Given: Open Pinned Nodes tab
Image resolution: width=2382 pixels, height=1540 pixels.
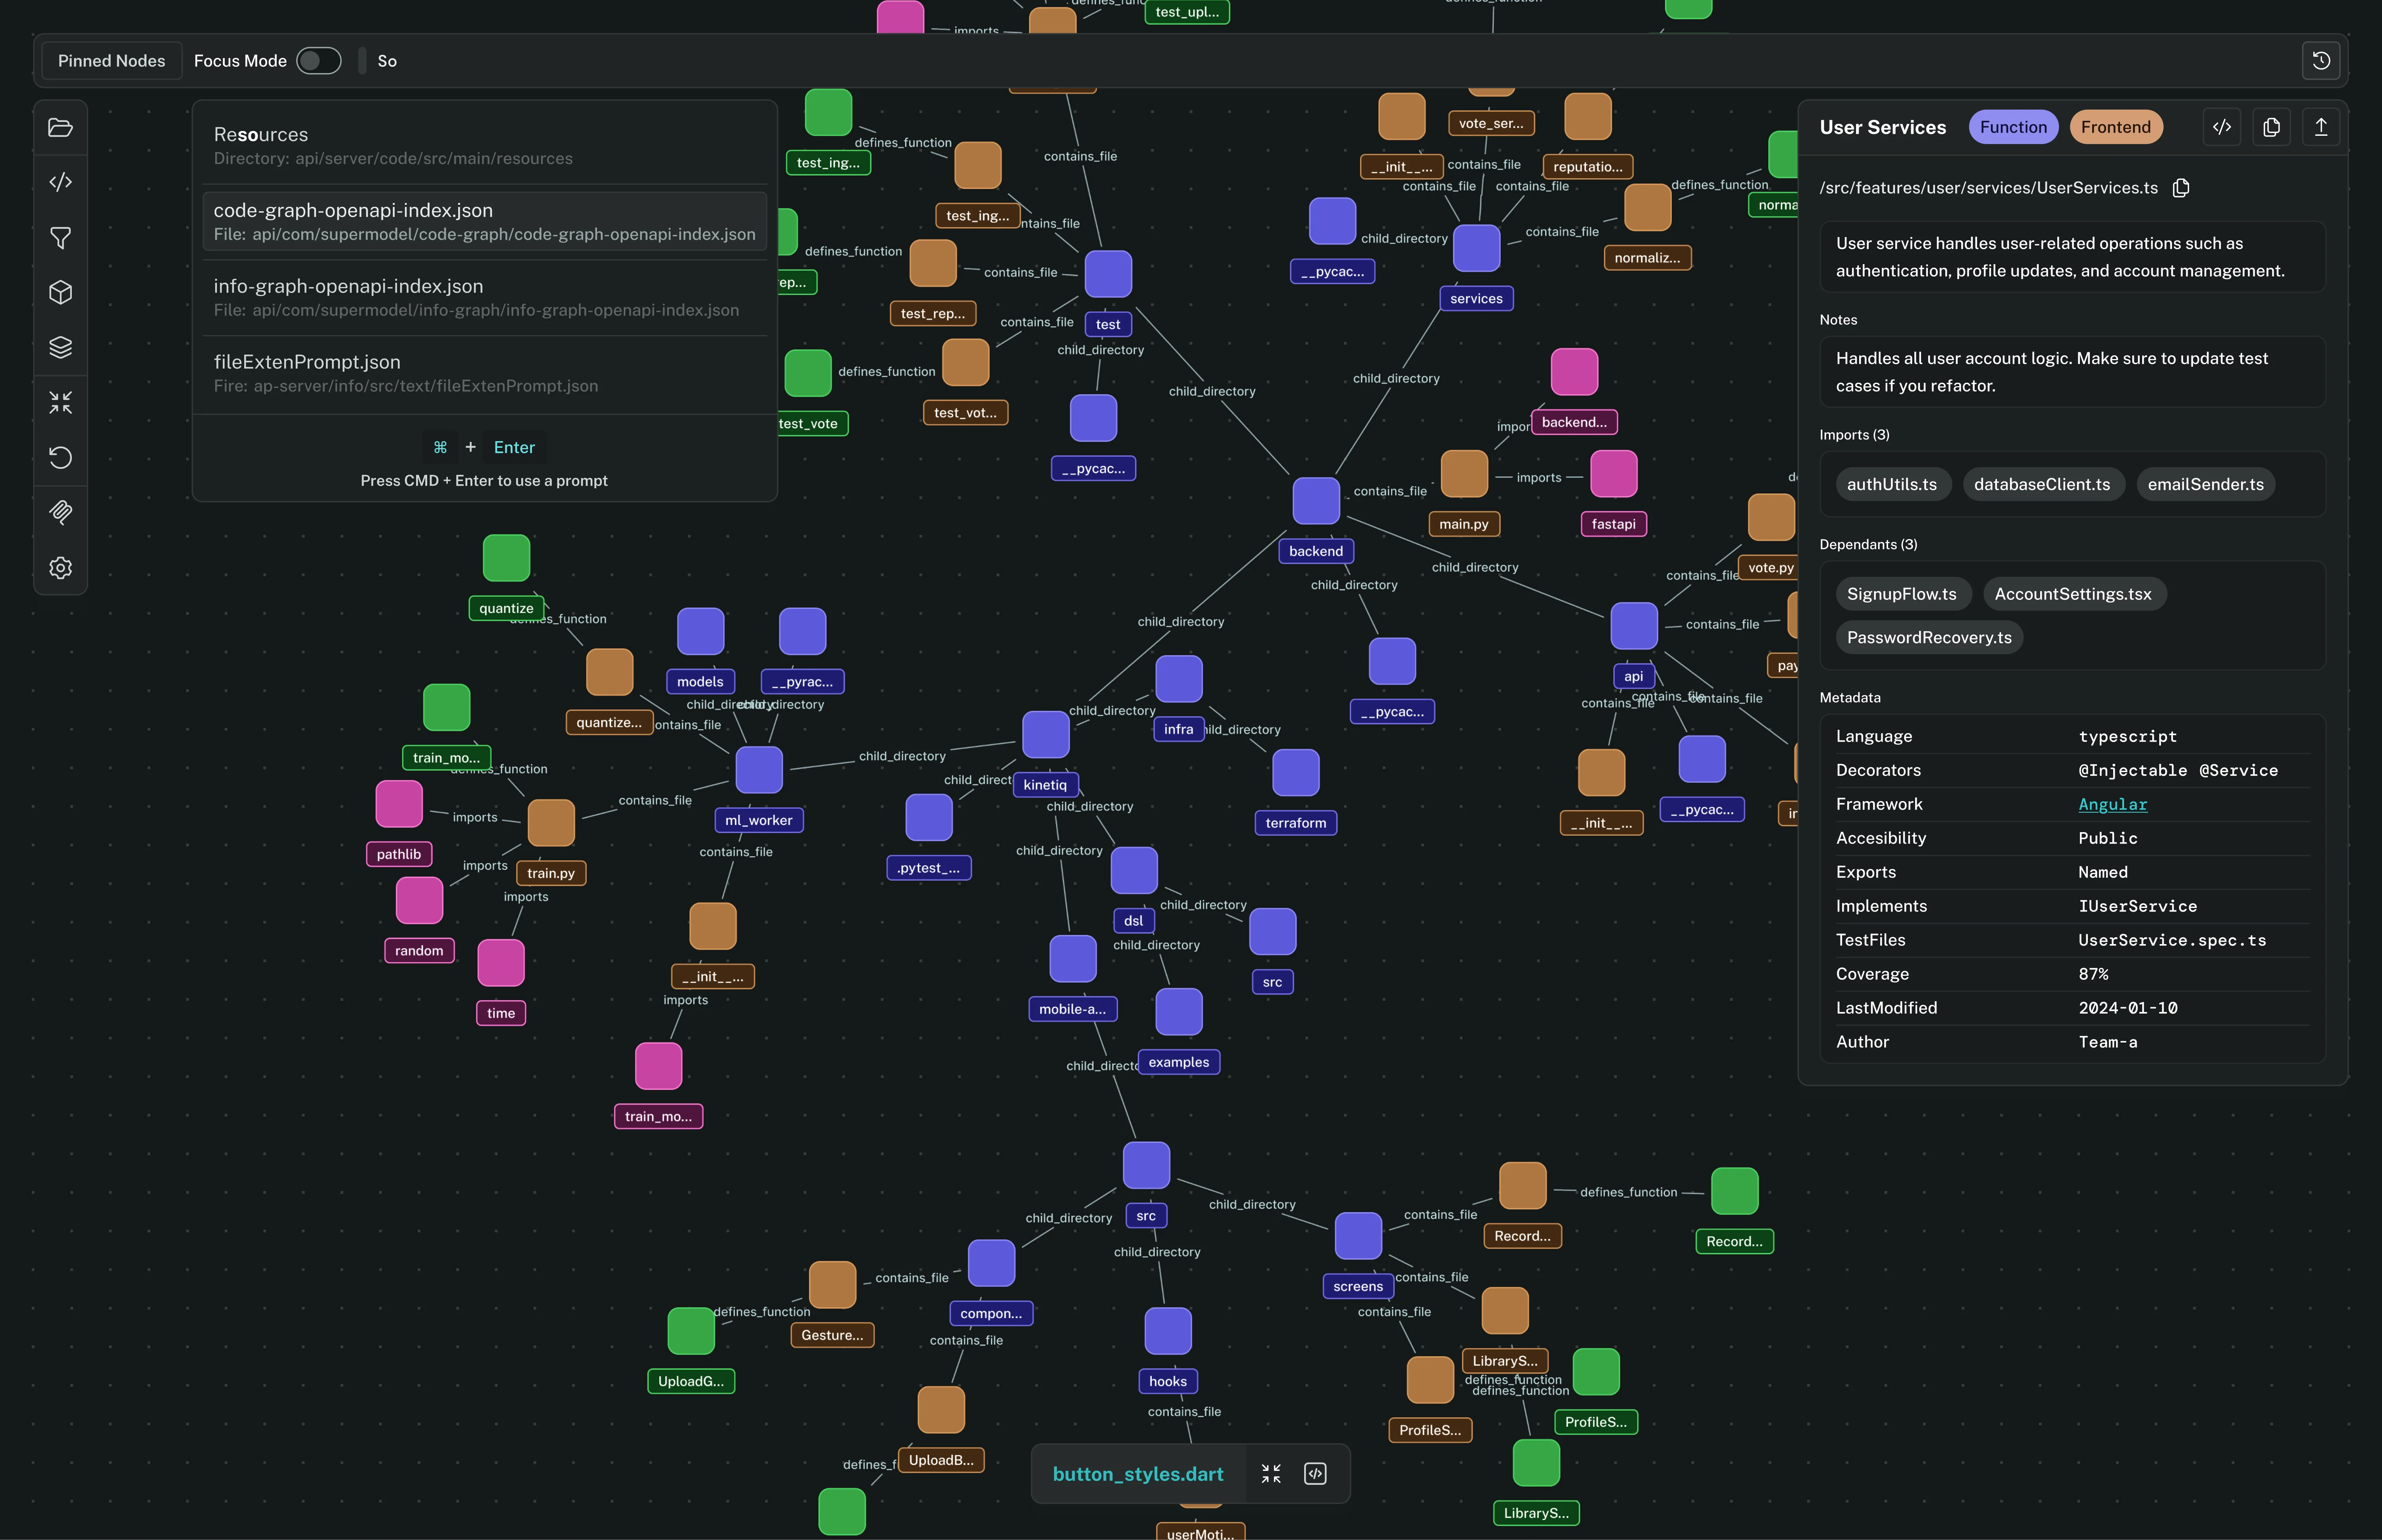Looking at the screenshot, I should 112,61.
